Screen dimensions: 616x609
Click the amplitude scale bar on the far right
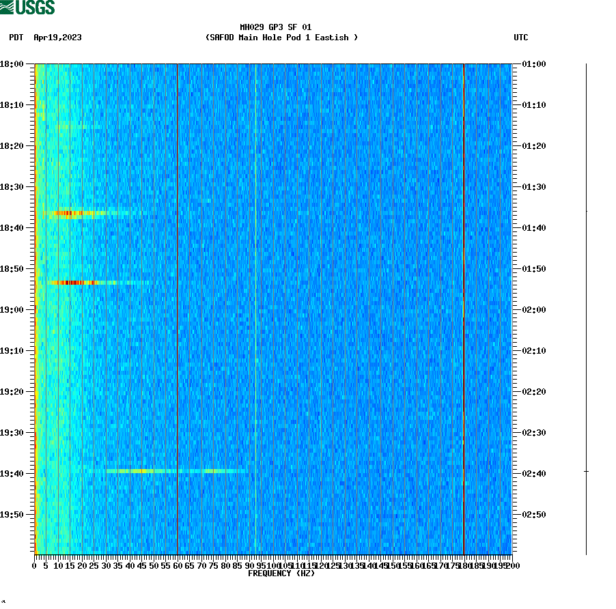[x=586, y=307]
